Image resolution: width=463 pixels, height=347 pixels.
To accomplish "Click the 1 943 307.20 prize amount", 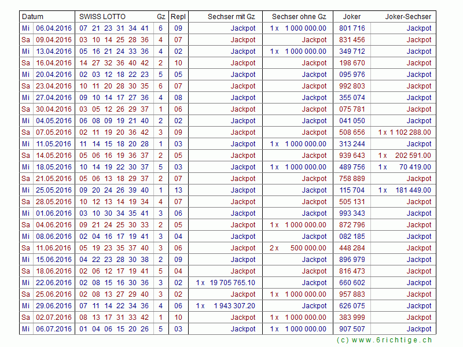I will tap(234, 306).
